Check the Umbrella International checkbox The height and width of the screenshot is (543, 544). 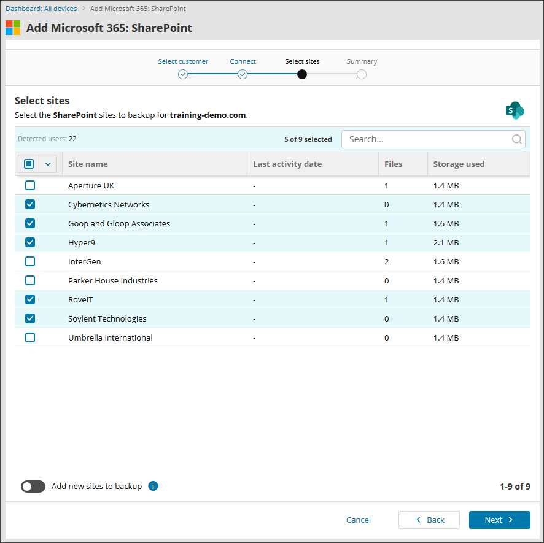[30, 337]
